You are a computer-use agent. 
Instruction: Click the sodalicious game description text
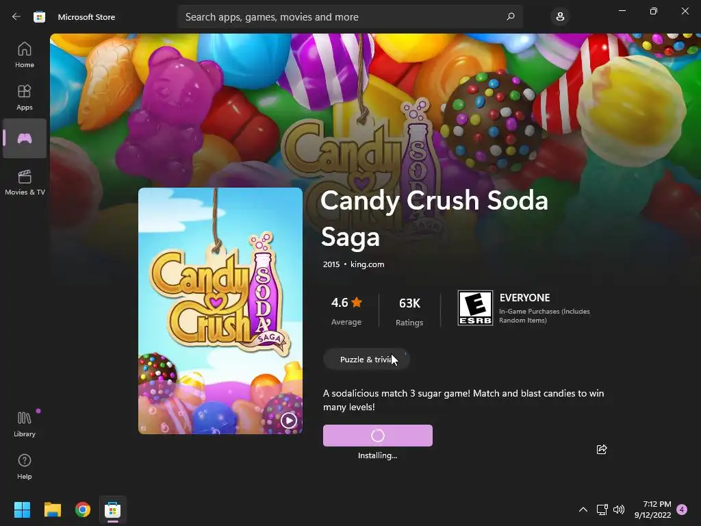tap(463, 400)
